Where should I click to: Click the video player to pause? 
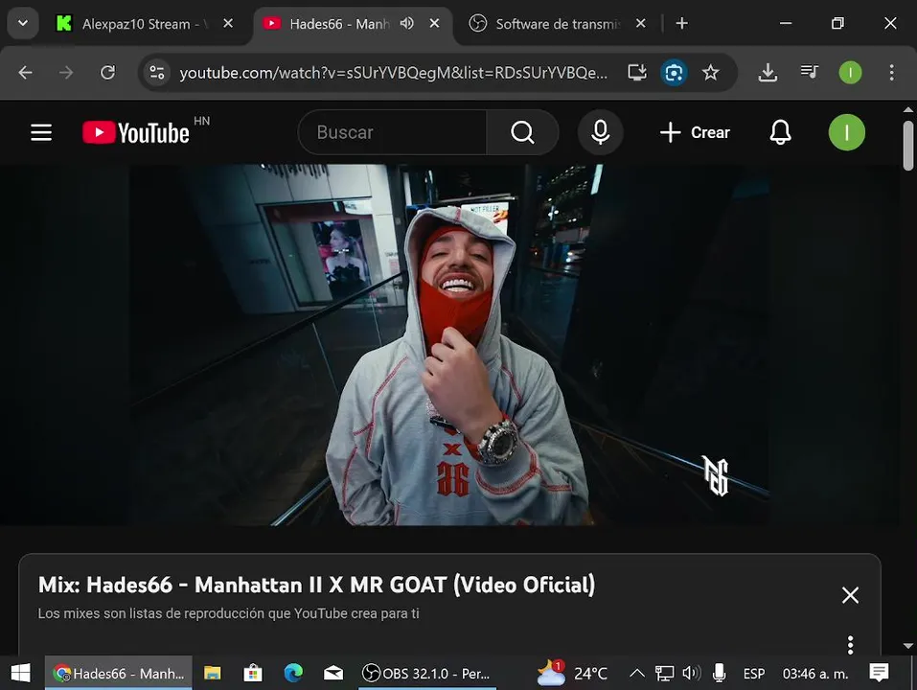[x=448, y=345]
